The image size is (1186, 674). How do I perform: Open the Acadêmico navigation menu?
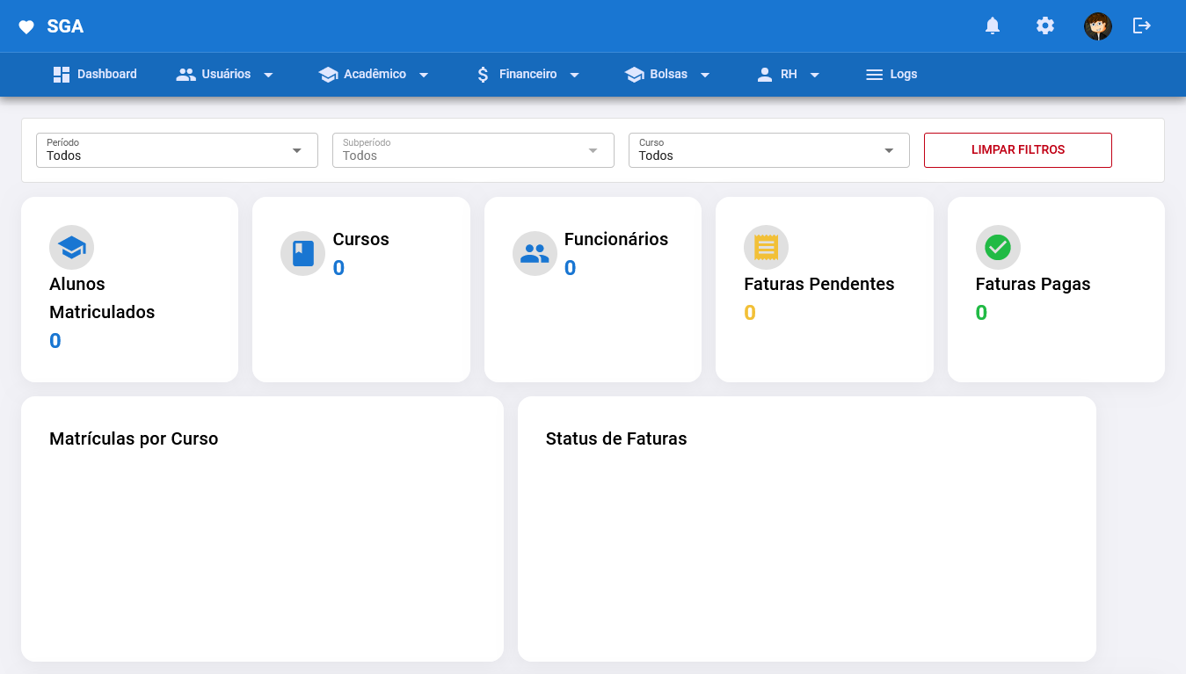374,75
